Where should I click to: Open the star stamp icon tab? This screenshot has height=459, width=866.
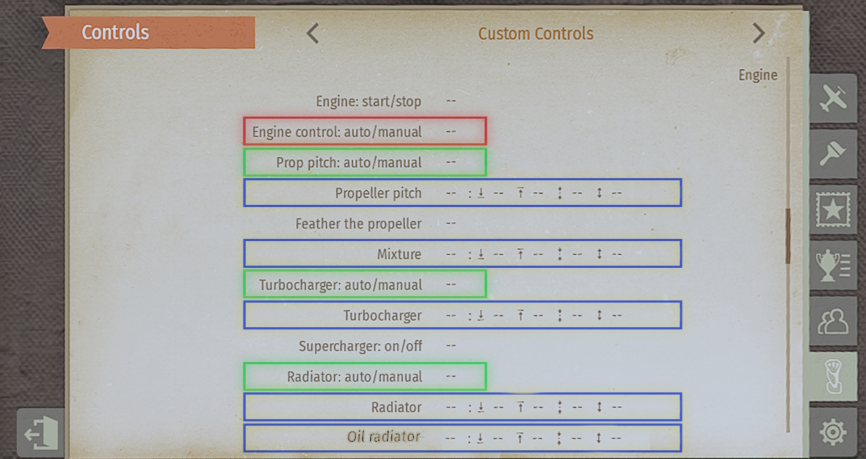pos(833,210)
